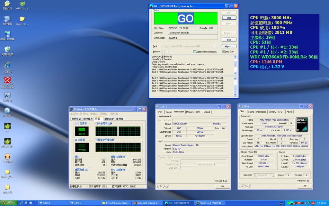Click the Windows Start button

pos(9,203)
